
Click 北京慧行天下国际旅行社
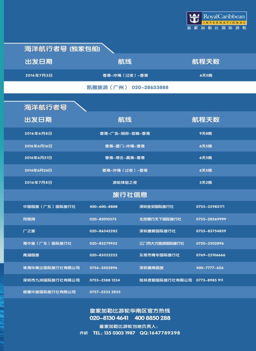point(160,219)
